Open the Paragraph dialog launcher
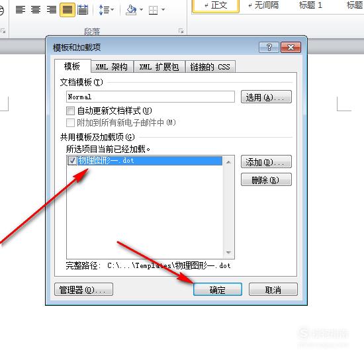The image size is (364, 364). pos(181,30)
